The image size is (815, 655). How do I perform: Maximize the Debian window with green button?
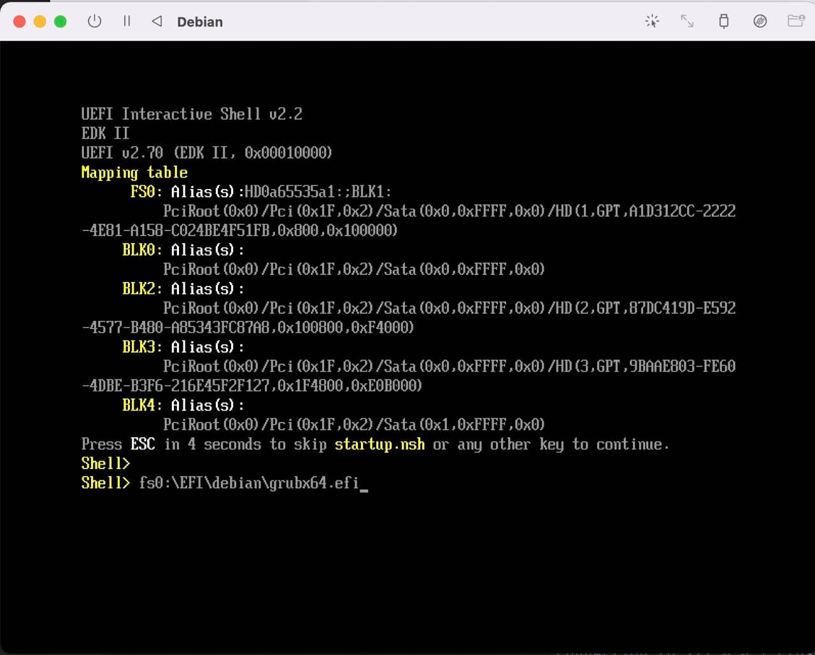(x=60, y=22)
